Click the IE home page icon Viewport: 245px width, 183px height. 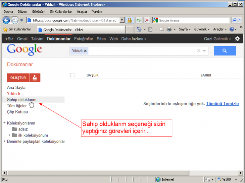coord(139,29)
